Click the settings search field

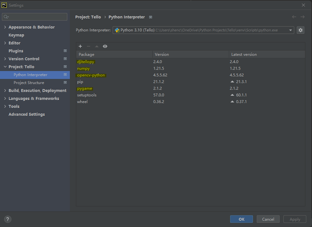pos(36,17)
